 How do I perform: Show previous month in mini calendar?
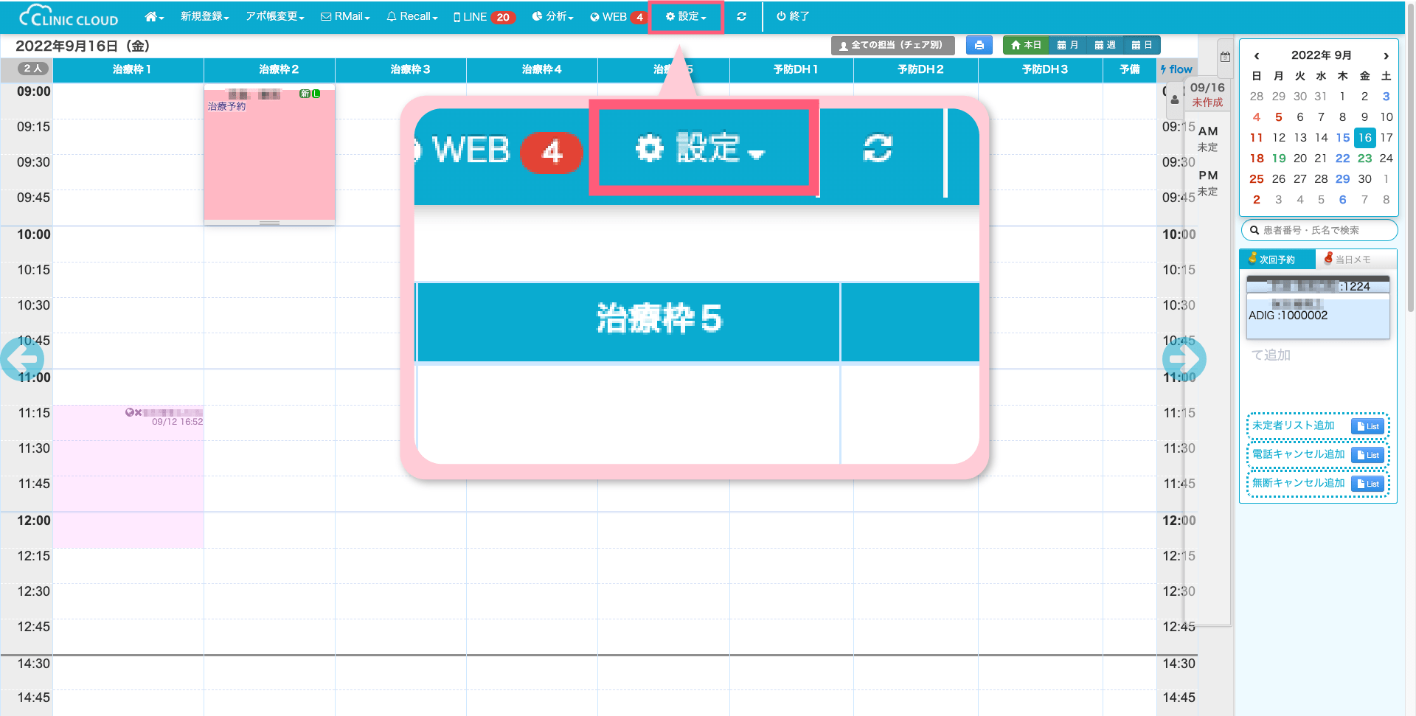click(x=1257, y=55)
